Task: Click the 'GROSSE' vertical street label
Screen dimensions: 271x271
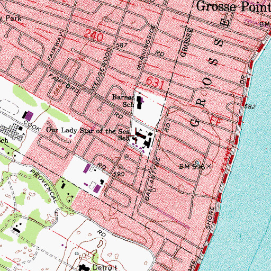Action: coord(187,42)
